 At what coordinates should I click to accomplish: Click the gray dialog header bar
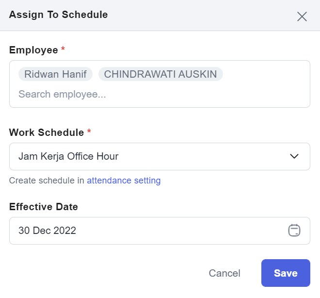coord(160,16)
